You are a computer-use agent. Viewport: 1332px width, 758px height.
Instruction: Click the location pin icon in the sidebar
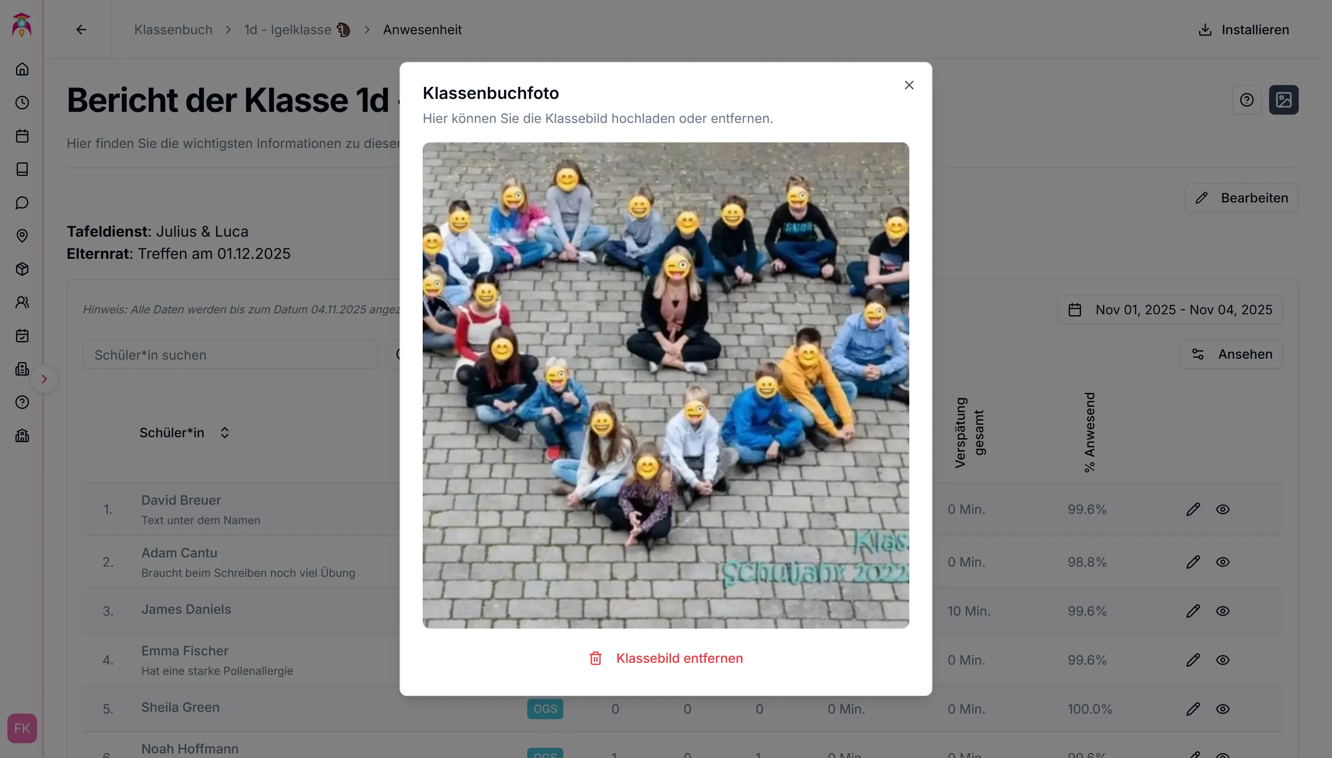coord(22,236)
